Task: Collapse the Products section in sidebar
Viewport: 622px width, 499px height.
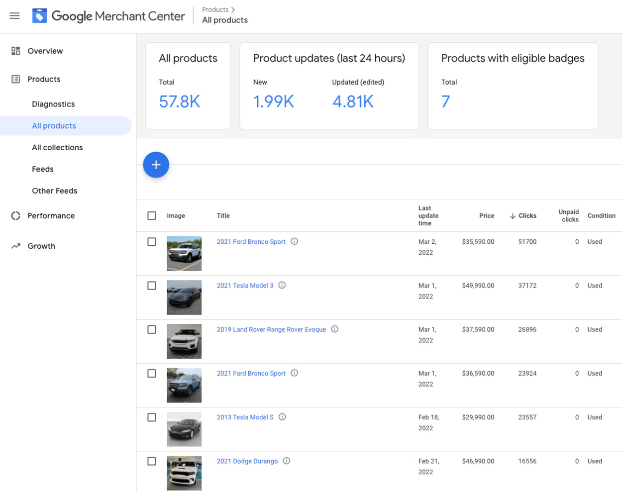Action: point(44,79)
